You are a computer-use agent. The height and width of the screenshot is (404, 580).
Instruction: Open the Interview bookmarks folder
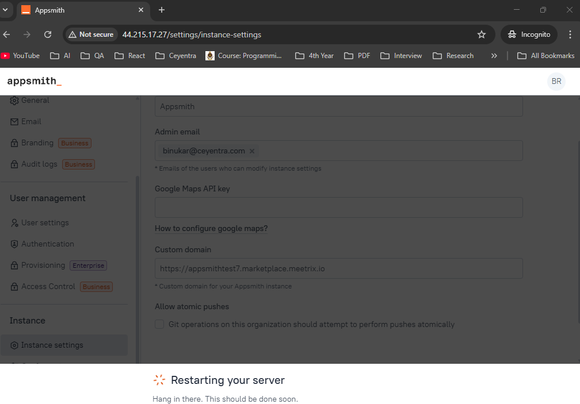402,56
